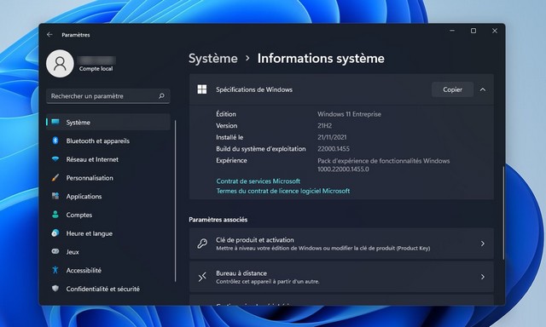Select the Windows 11 Entreprise edition value

pyautogui.click(x=349, y=114)
